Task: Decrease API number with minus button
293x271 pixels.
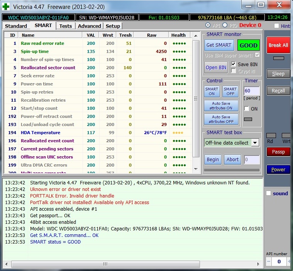Action: coord(269,262)
